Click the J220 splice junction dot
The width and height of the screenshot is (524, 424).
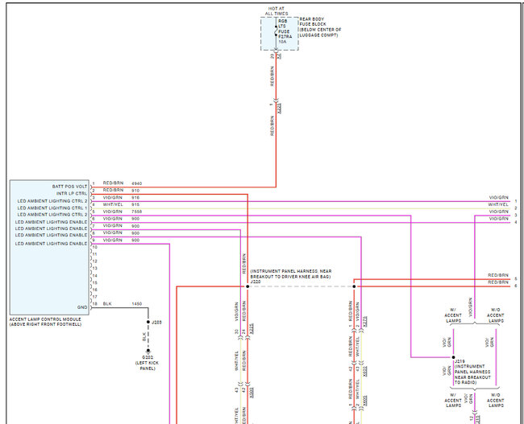pyautogui.click(x=247, y=286)
